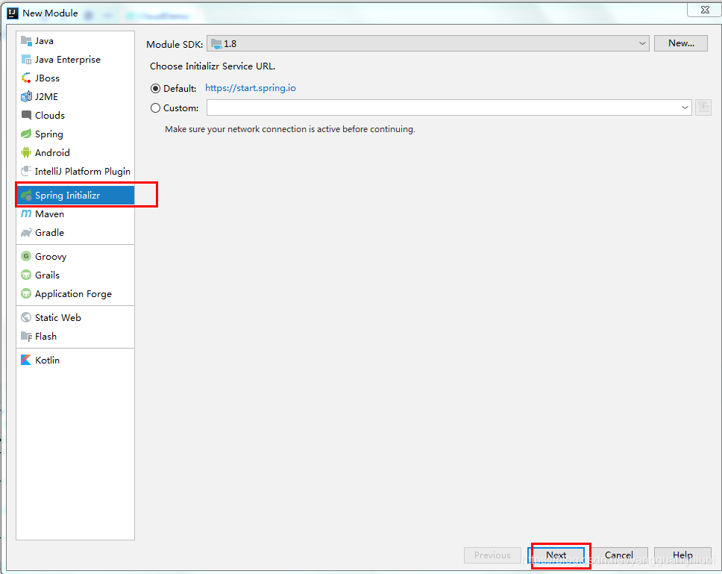This screenshot has width=722, height=574.
Task: Click the Static Web globe icon
Action: coord(26,318)
